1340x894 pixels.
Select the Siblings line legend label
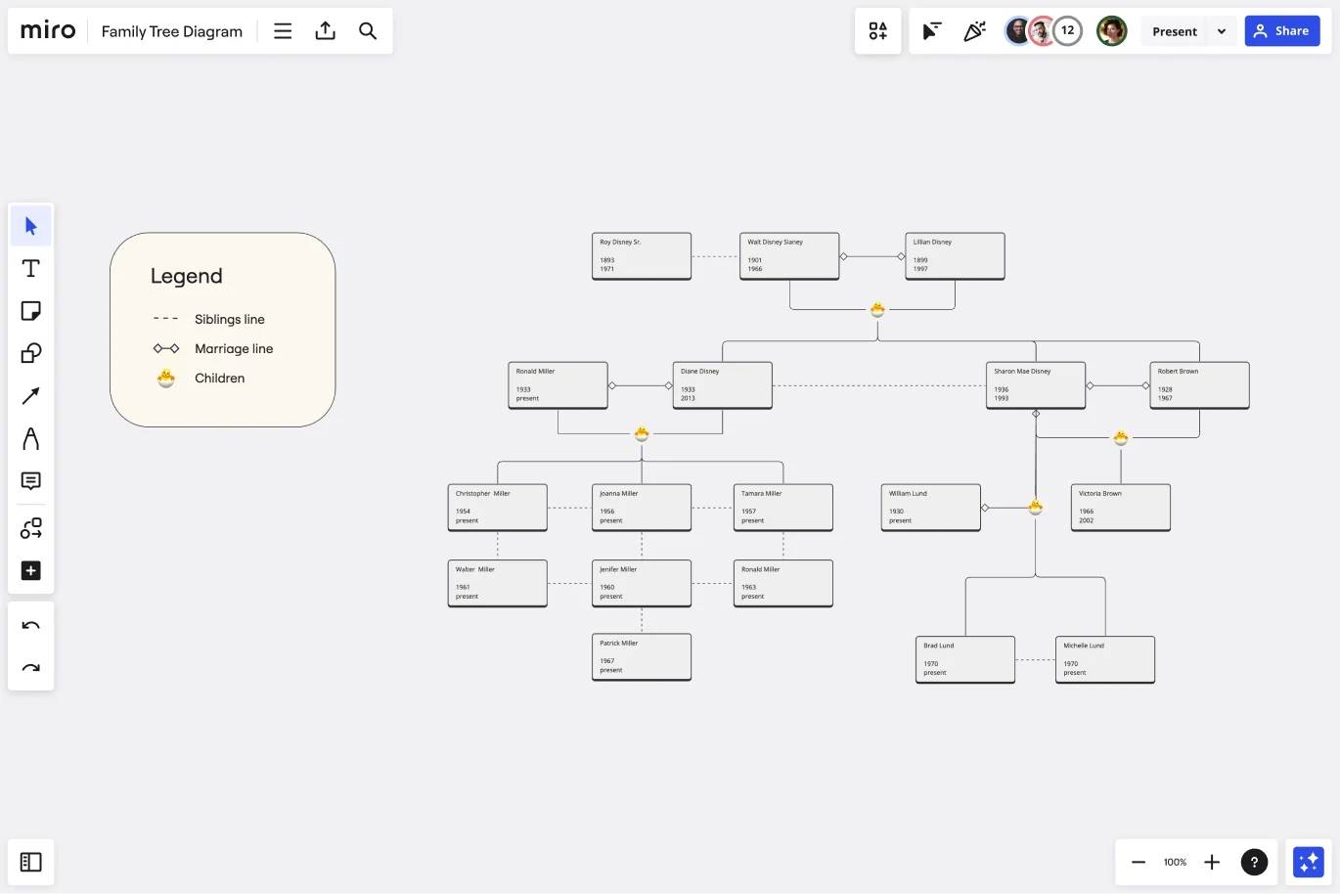click(x=230, y=319)
